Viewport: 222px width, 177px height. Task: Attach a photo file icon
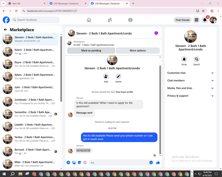pyautogui.click(x=74, y=162)
